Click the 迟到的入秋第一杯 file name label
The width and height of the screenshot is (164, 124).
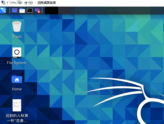pyautogui.click(x=17, y=118)
